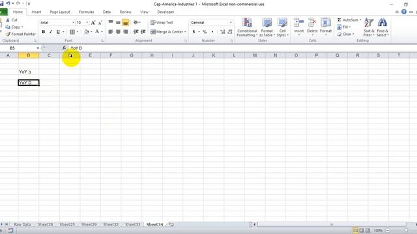Increase the cell indent
The image size is (417, 234).
pos(143,32)
